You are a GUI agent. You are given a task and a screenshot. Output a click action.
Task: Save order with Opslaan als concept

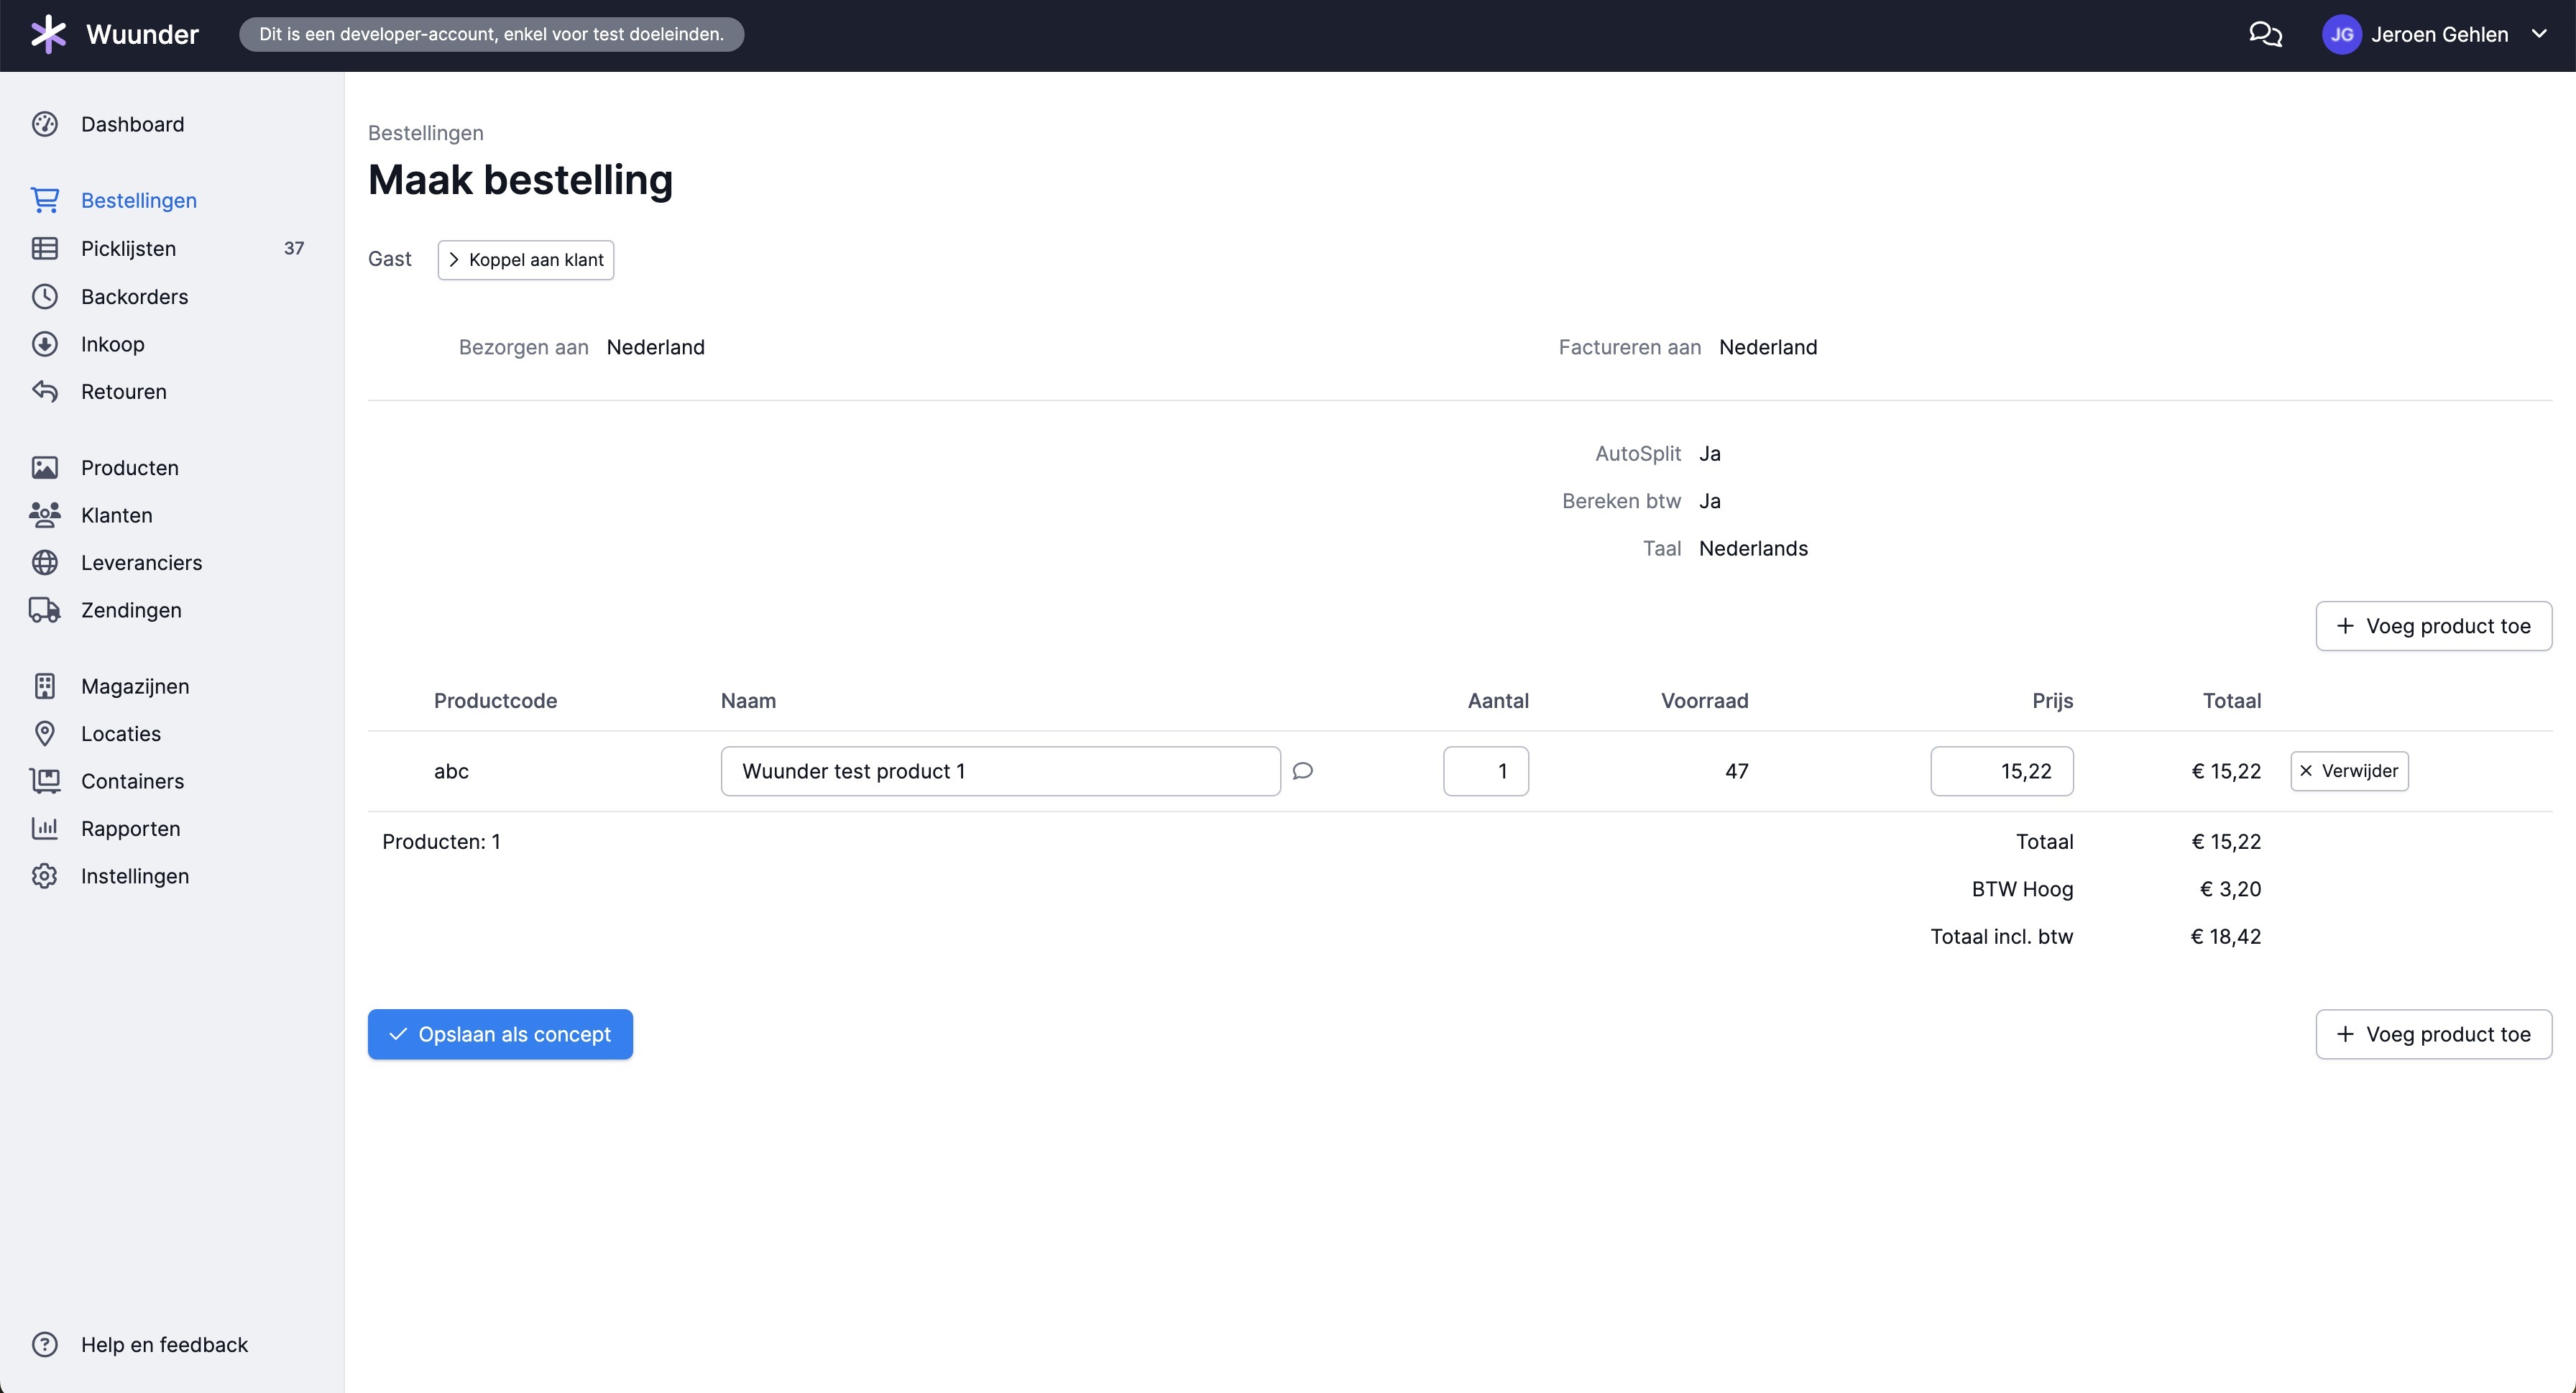500,1034
